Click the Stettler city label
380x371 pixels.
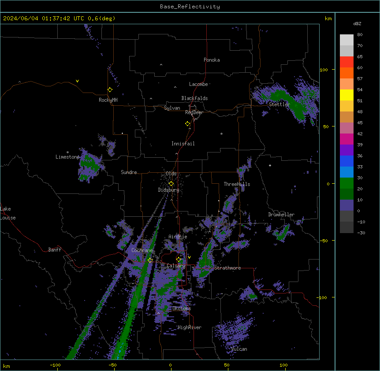(x=279, y=104)
